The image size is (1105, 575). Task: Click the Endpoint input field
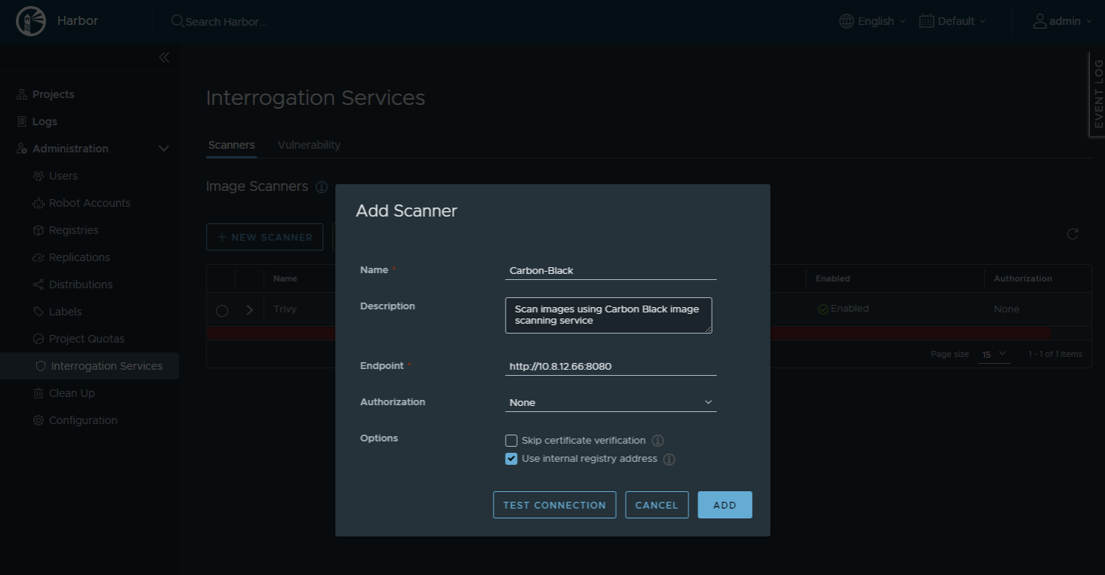pos(610,367)
